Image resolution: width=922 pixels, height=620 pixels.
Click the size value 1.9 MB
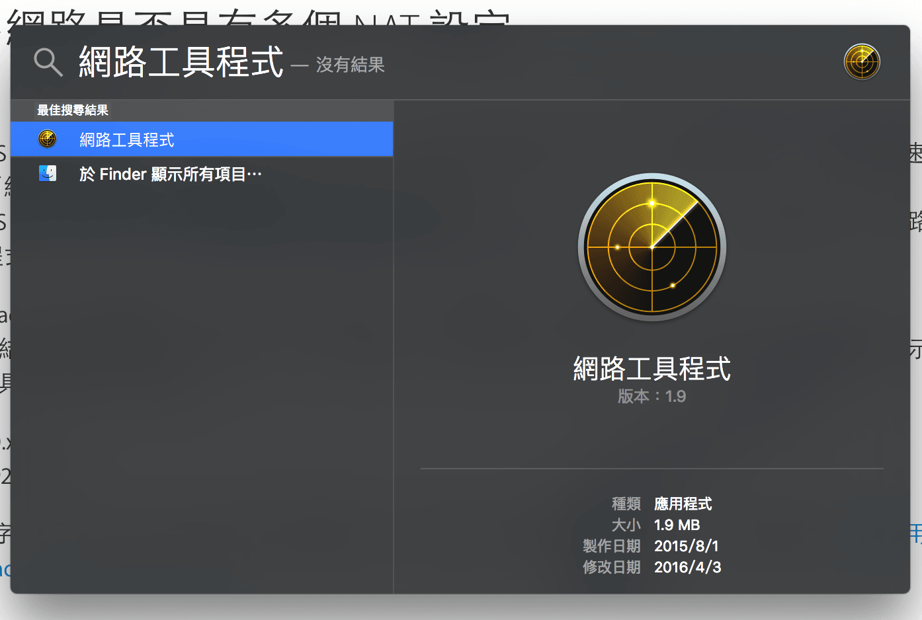click(677, 525)
